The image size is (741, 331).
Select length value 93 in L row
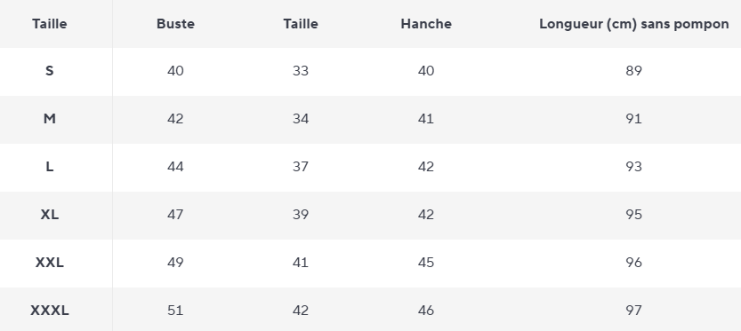[x=633, y=167]
